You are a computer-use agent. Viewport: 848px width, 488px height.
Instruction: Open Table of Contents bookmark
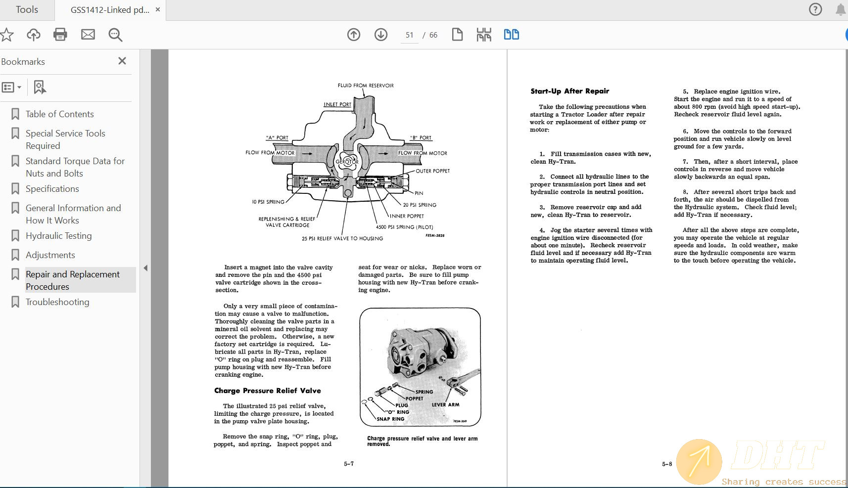59,114
